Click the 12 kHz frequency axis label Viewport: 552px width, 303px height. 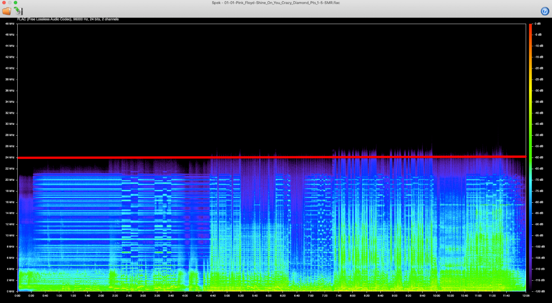point(9,224)
